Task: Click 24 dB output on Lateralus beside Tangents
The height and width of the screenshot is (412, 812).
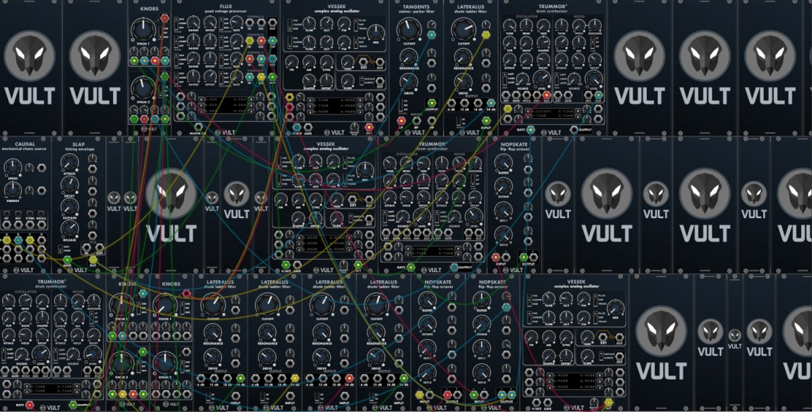Action: (491, 103)
